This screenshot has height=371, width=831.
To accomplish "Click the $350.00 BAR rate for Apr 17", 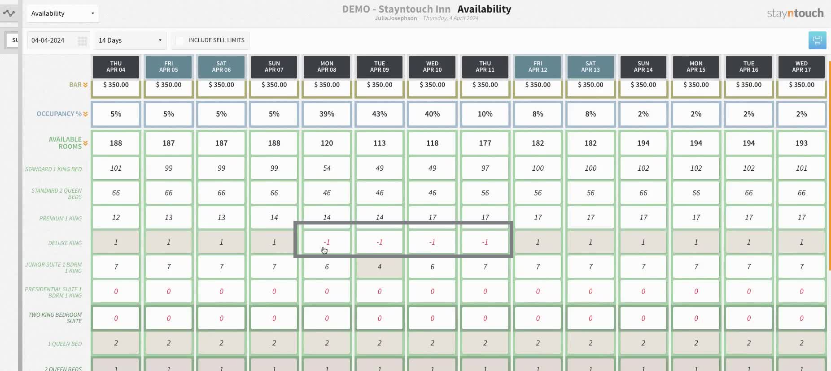I will pos(801,88).
